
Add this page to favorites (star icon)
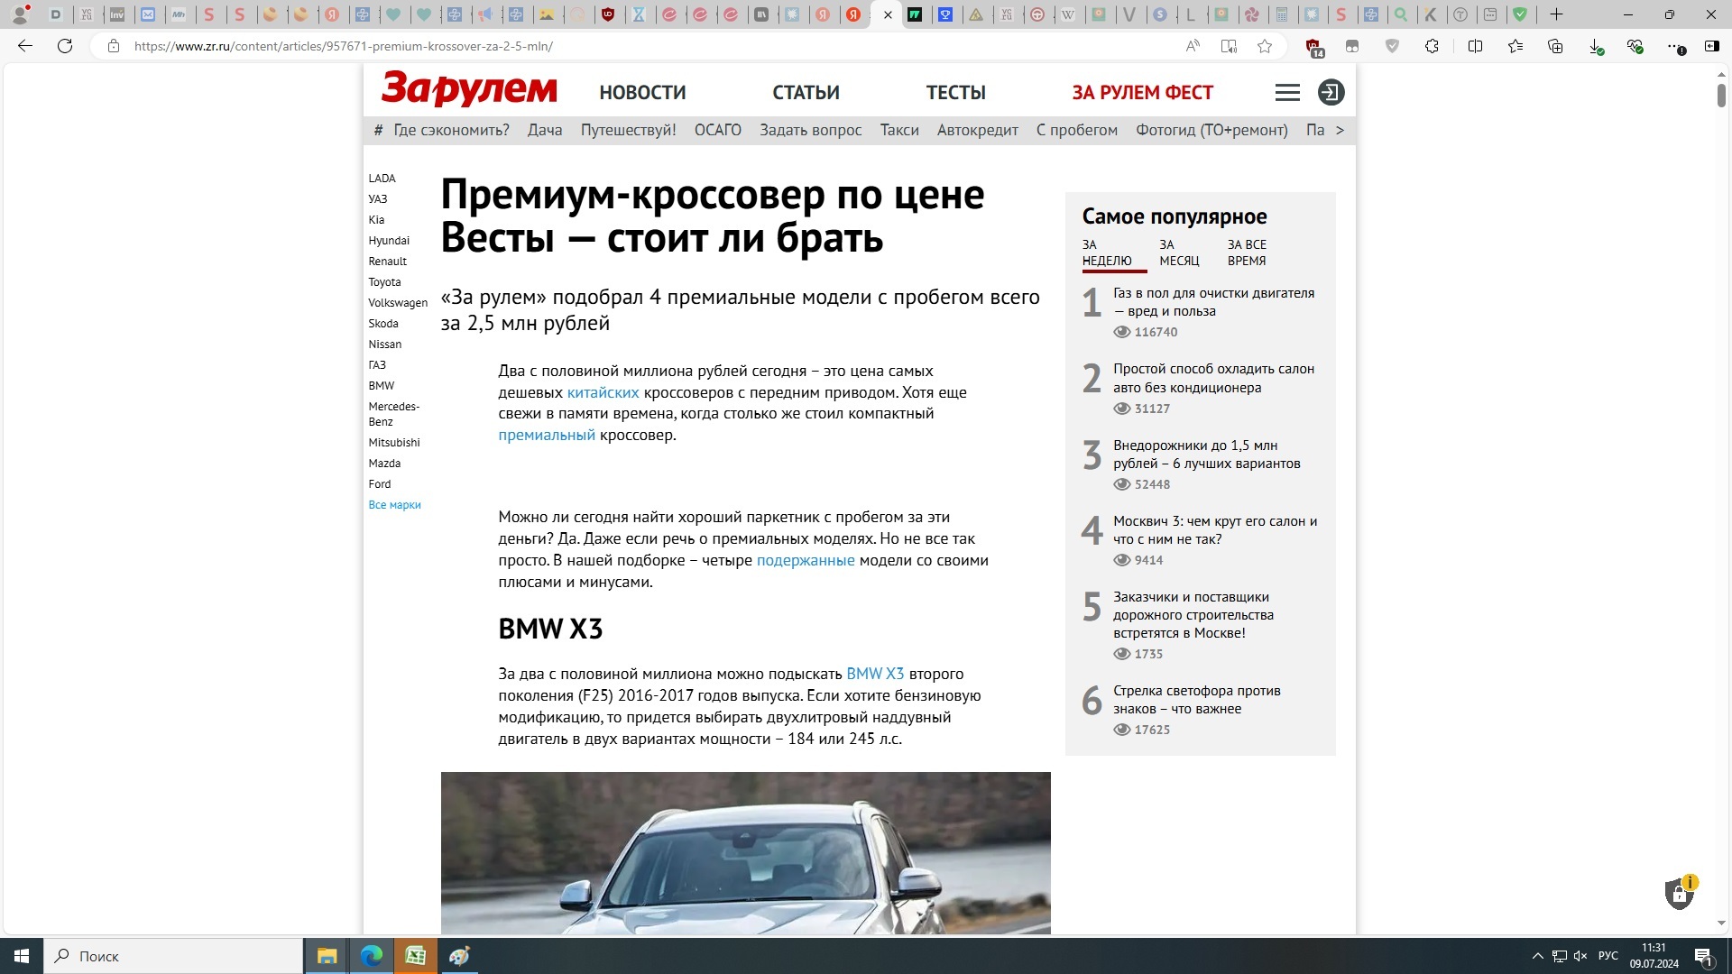tap(1265, 46)
